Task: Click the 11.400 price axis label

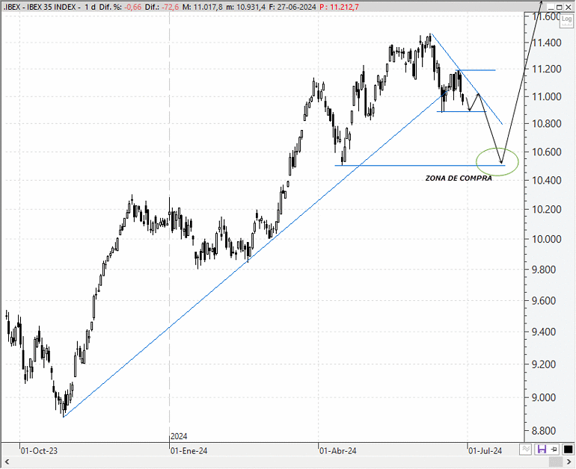Action: pos(547,43)
